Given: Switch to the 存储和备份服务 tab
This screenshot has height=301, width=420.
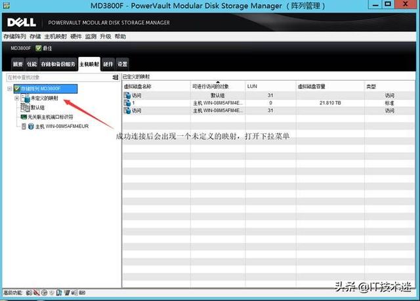Looking at the screenshot, I should pyautogui.click(x=58, y=64).
